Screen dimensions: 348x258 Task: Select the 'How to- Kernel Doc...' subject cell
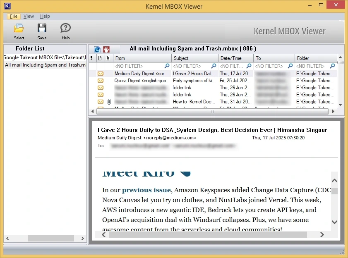[194, 102]
